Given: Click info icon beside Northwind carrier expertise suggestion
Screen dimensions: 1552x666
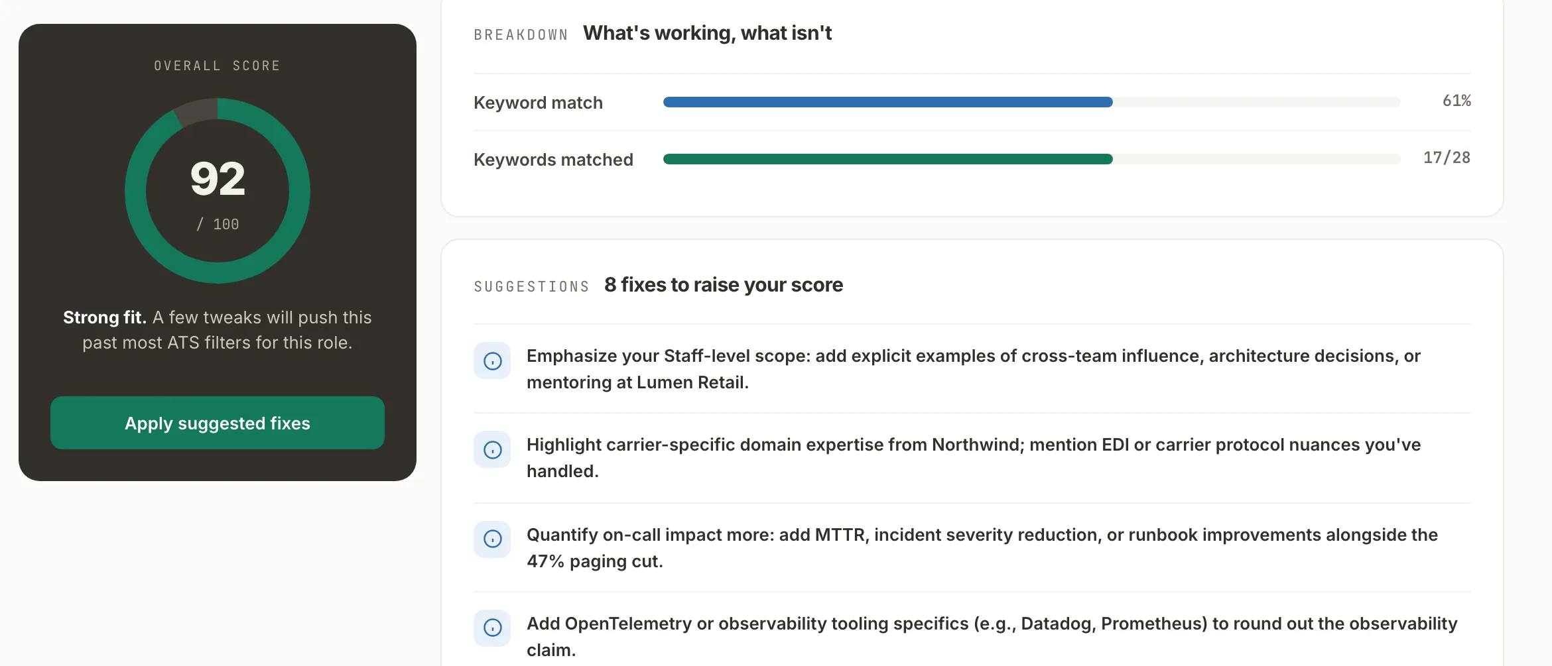Looking at the screenshot, I should tap(492, 449).
